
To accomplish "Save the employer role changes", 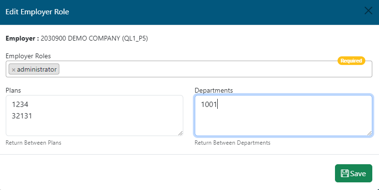I will (x=353, y=173).
